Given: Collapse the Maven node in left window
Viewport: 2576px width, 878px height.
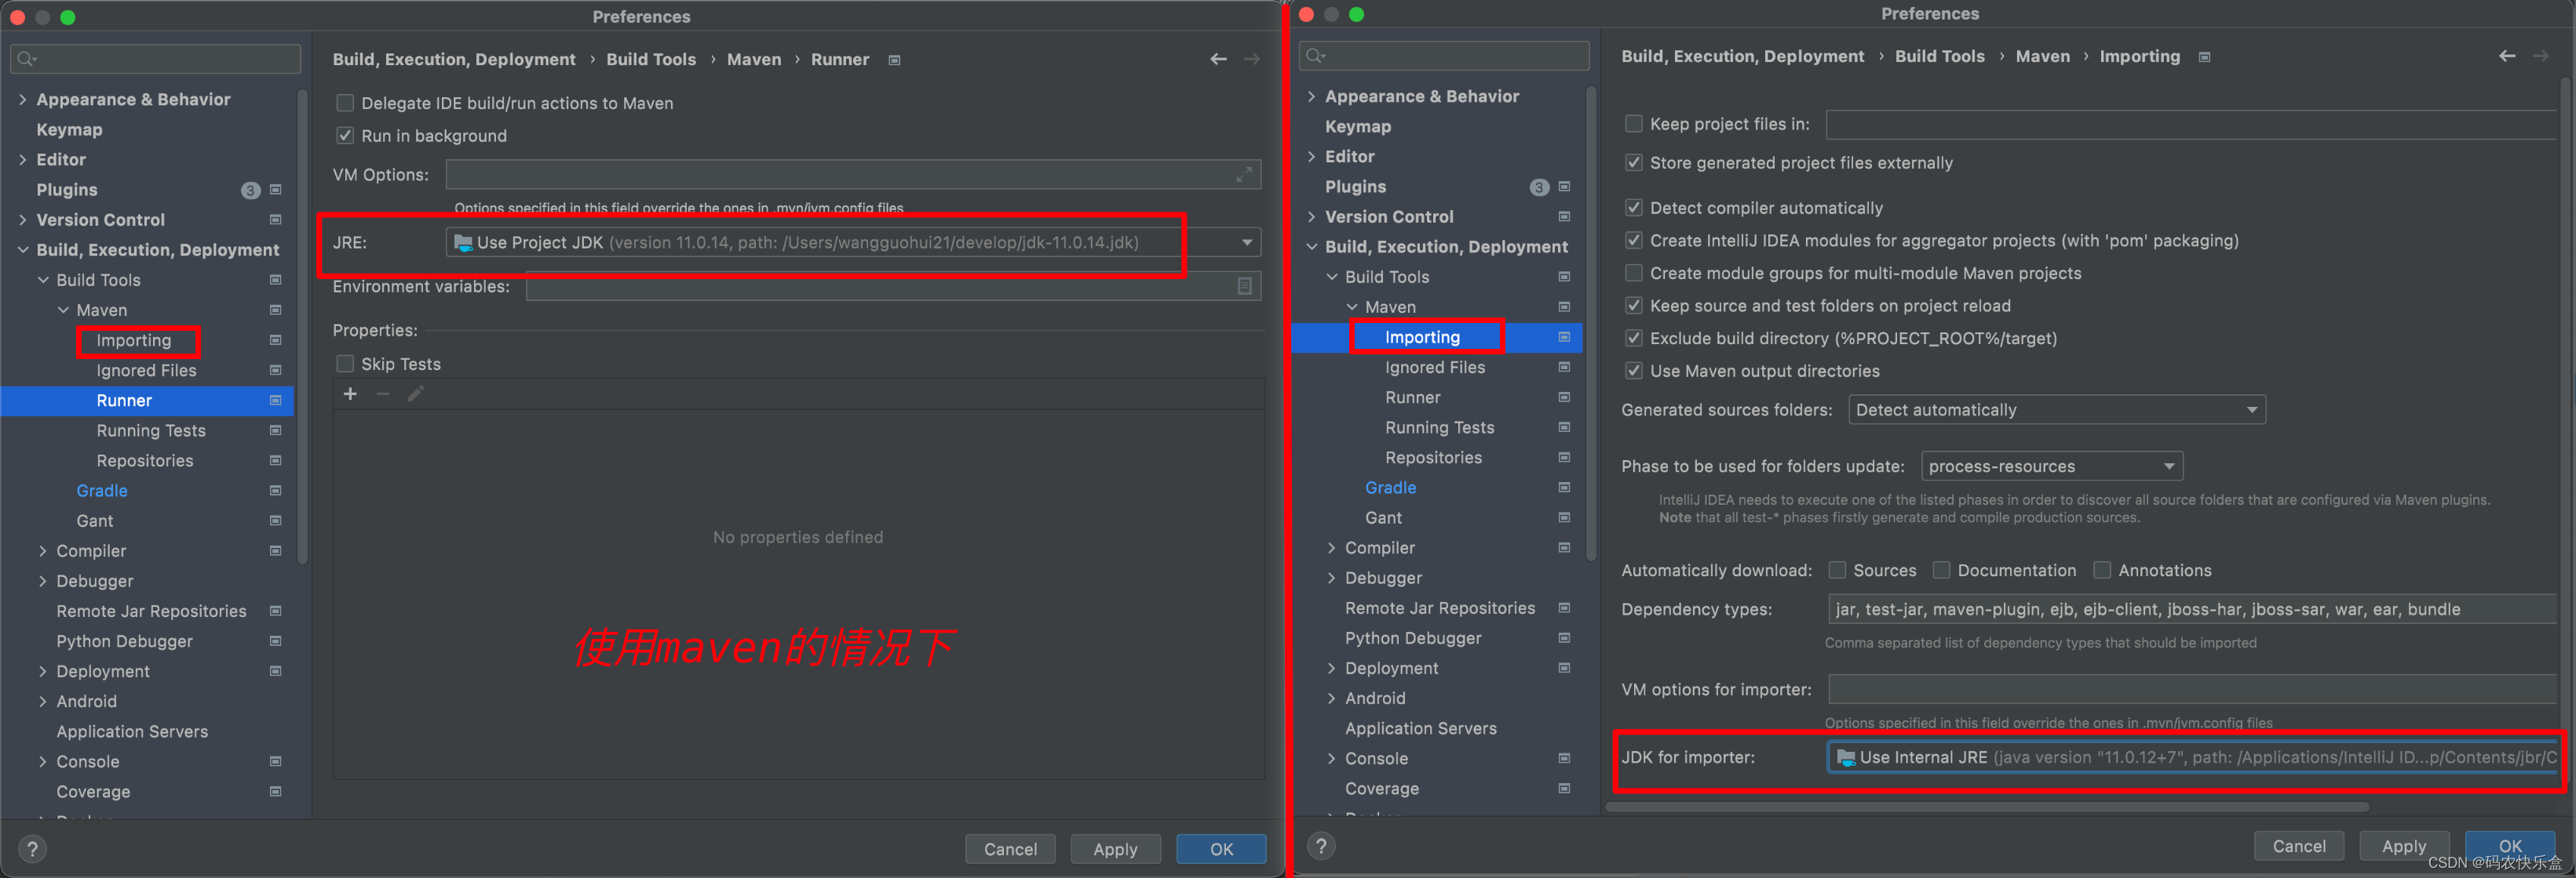Looking at the screenshot, I should [63, 310].
